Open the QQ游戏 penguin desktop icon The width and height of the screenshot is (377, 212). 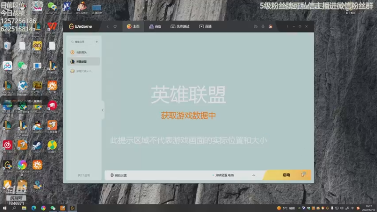click(x=37, y=126)
